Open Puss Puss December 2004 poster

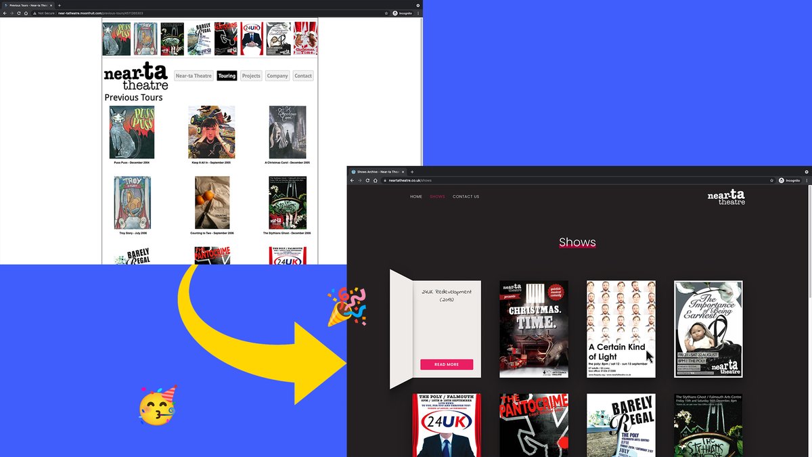(132, 132)
